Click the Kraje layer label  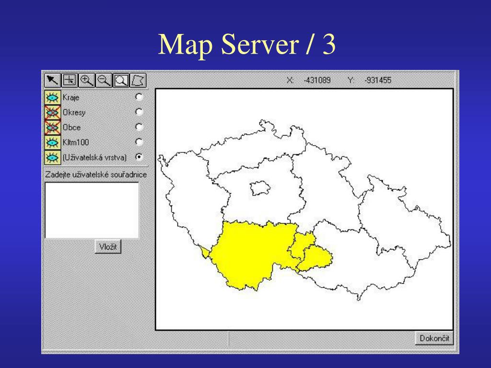click(71, 98)
